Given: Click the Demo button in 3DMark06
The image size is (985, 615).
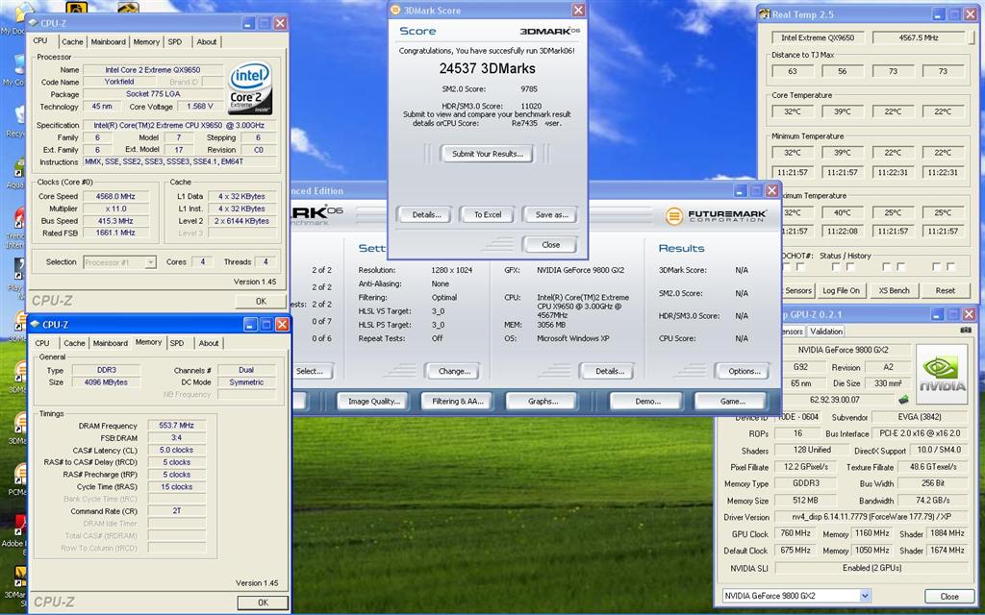Looking at the screenshot, I should 647,401.
